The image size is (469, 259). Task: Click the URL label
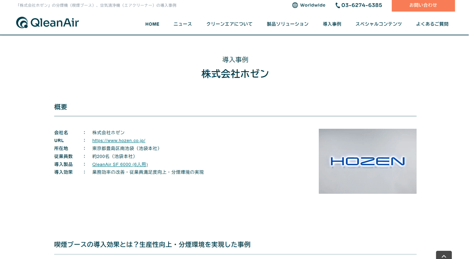pos(59,141)
